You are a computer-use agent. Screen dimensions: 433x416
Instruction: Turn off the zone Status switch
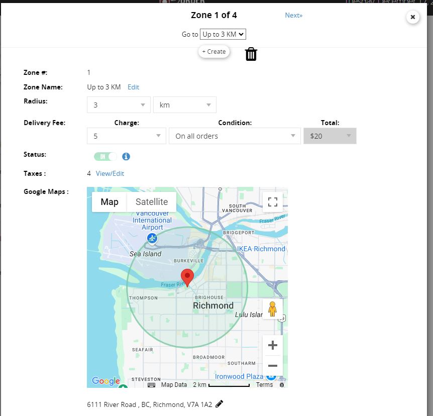tap(105, 157)
